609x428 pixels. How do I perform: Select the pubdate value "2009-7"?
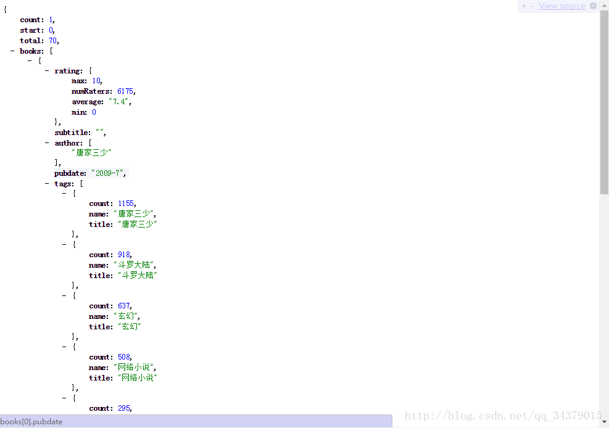pos(107,173)
